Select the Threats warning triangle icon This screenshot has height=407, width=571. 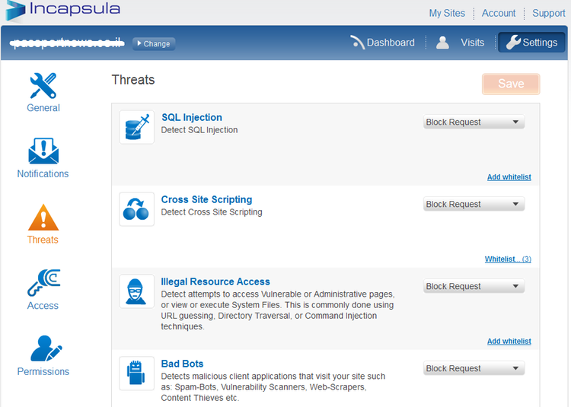click(43, 218)
